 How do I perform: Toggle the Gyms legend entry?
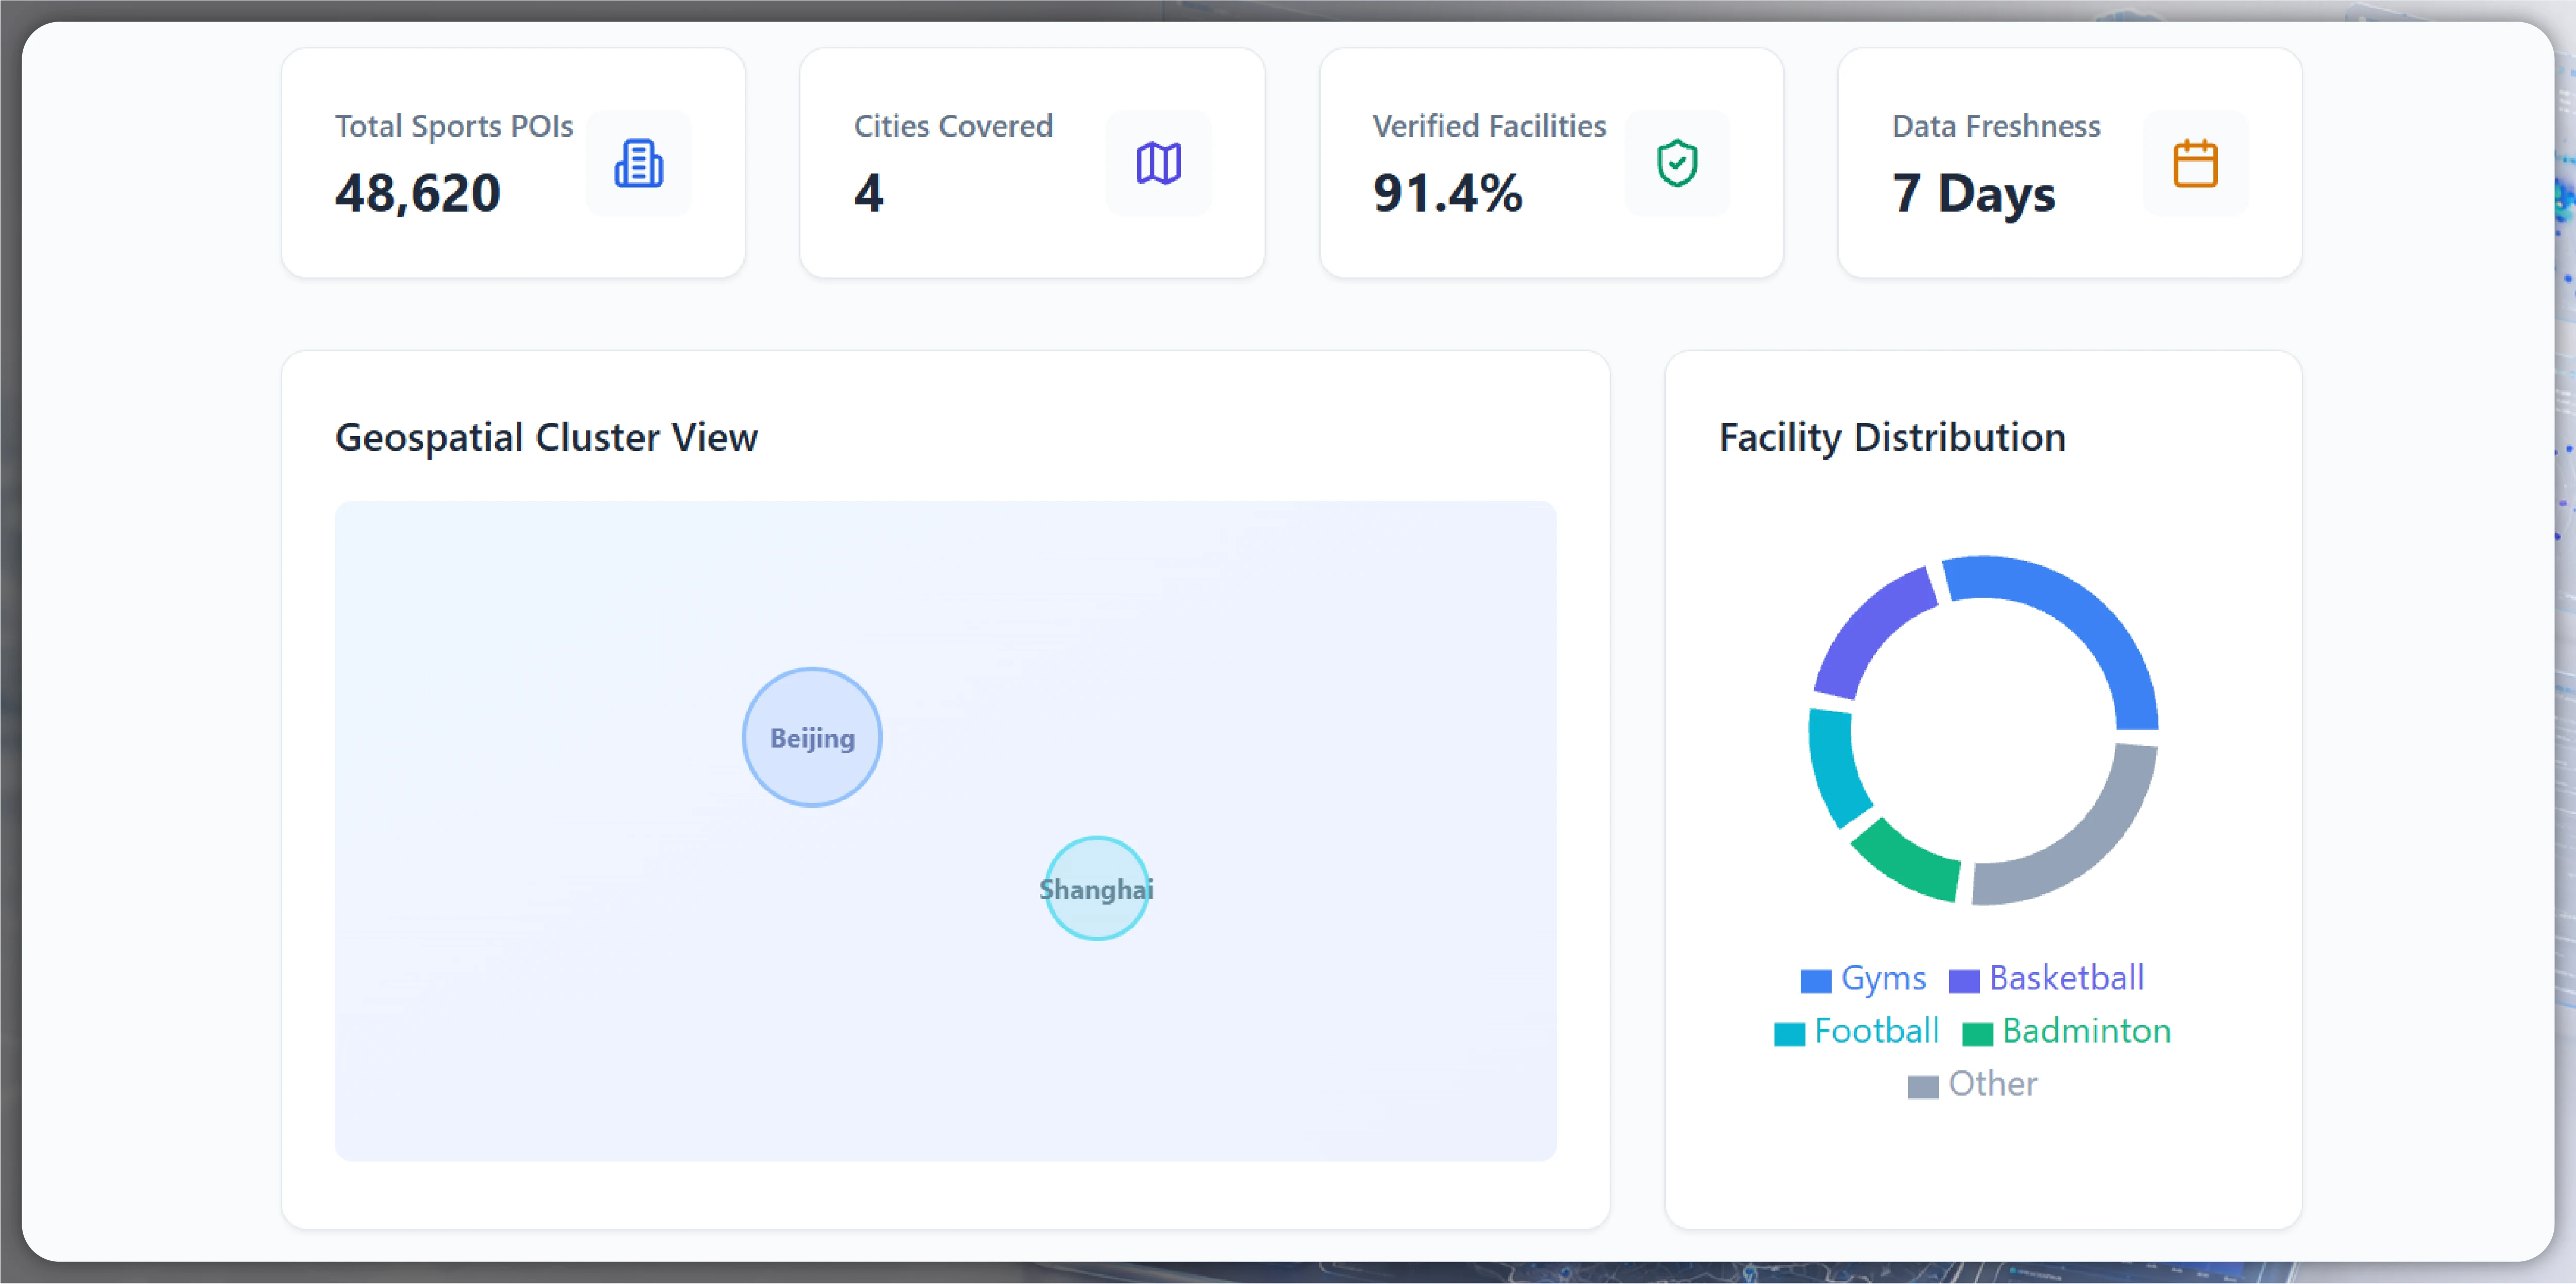(1863, 978)
